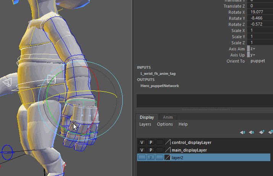Click the Rotate Y value field -8.466

click(260, 18)
